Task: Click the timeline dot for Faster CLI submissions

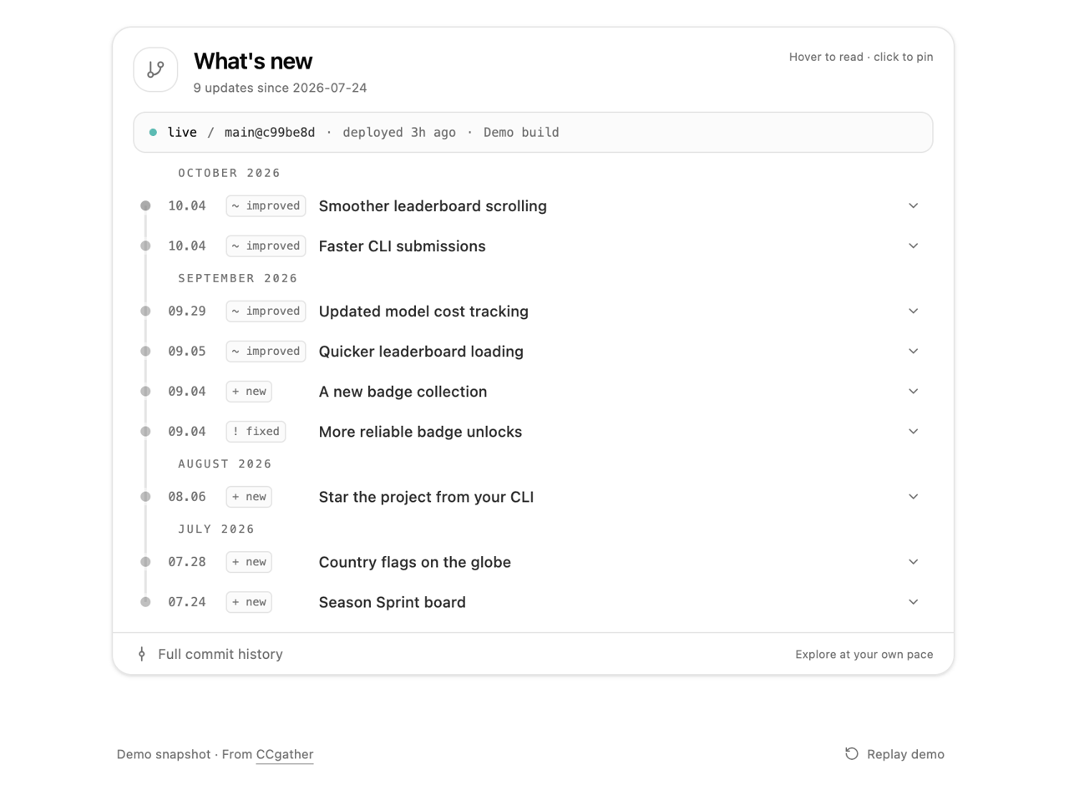Action: (145, 246)
